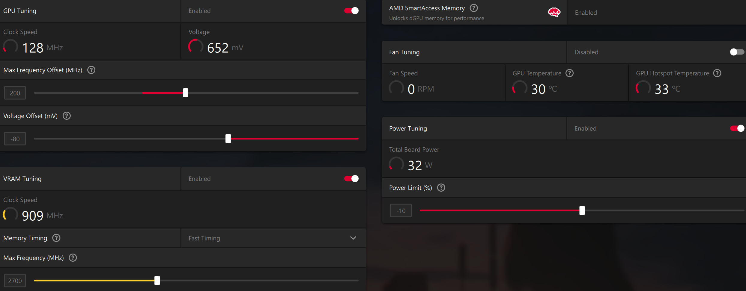746x291 pixels.
Task: Click the 909 MHz VRAM clock value
Action: click(x=43, y=216)
